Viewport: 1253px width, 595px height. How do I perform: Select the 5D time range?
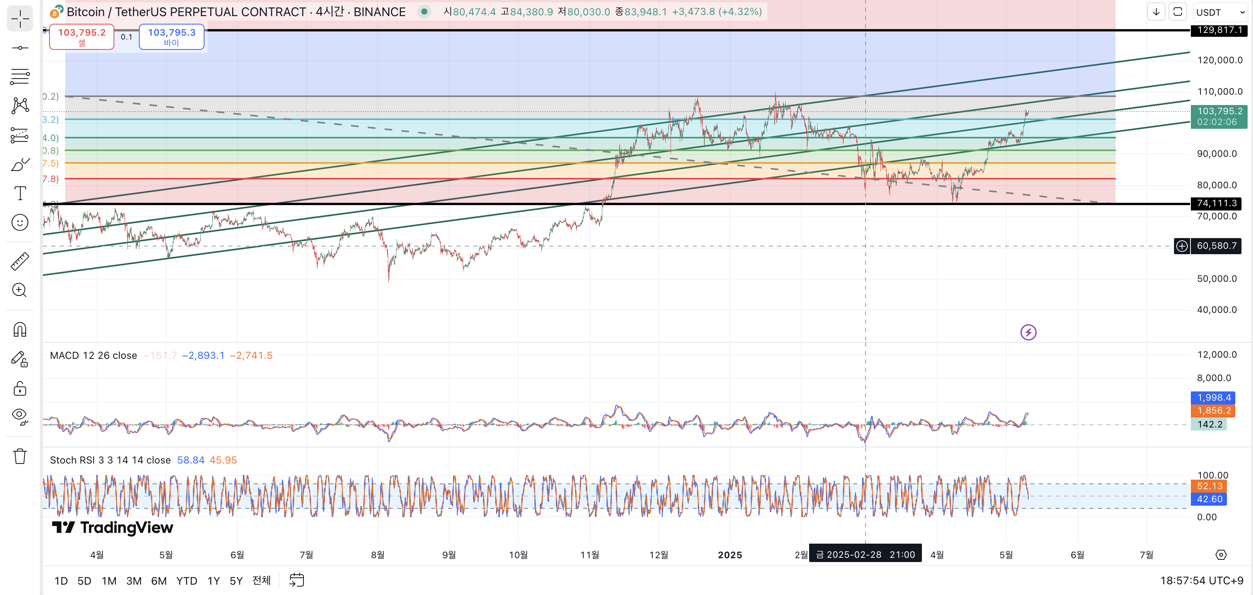click(84, 581)
